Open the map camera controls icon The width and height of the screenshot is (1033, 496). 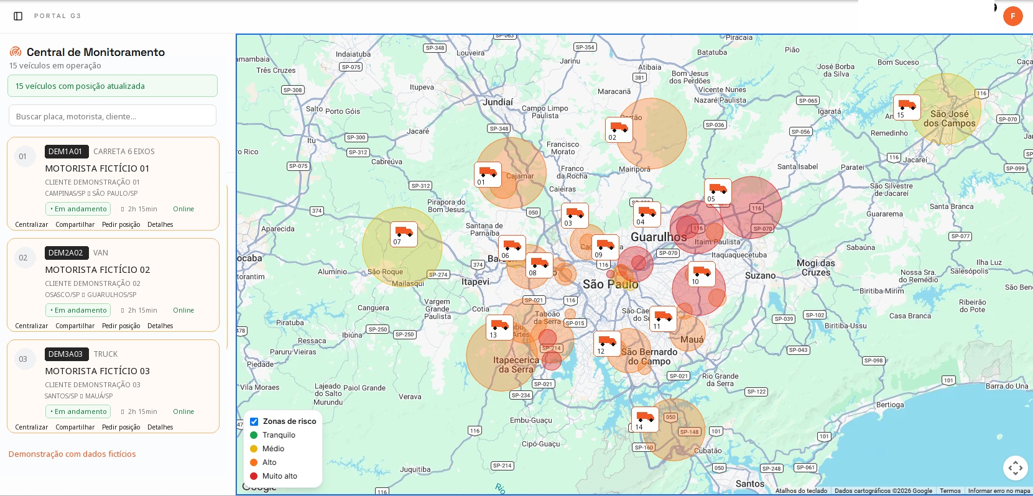(1015, 468)
